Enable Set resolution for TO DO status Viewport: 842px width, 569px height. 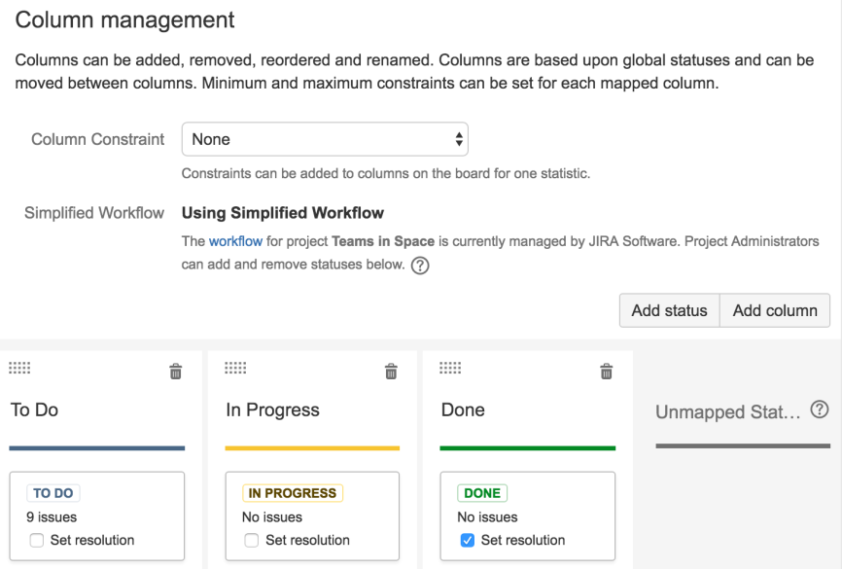point(37,541)
